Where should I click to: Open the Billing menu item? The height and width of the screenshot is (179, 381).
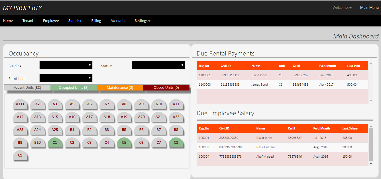pos(96,21)
